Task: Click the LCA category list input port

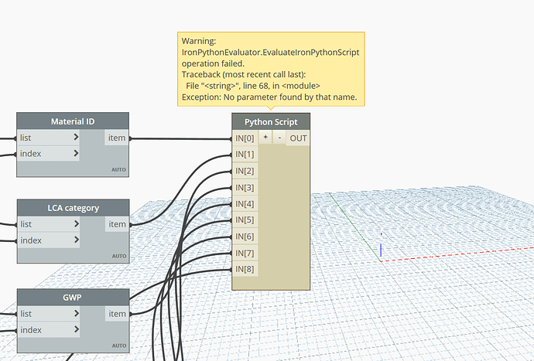Action: point(49,224)
